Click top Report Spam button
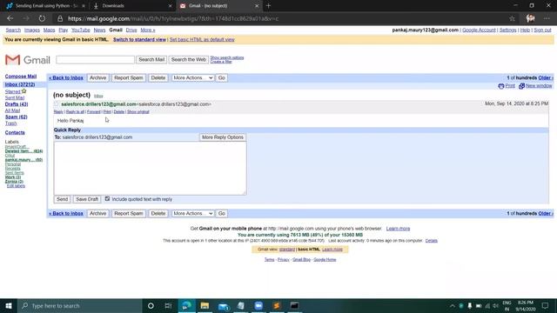 tap(129, 77)
